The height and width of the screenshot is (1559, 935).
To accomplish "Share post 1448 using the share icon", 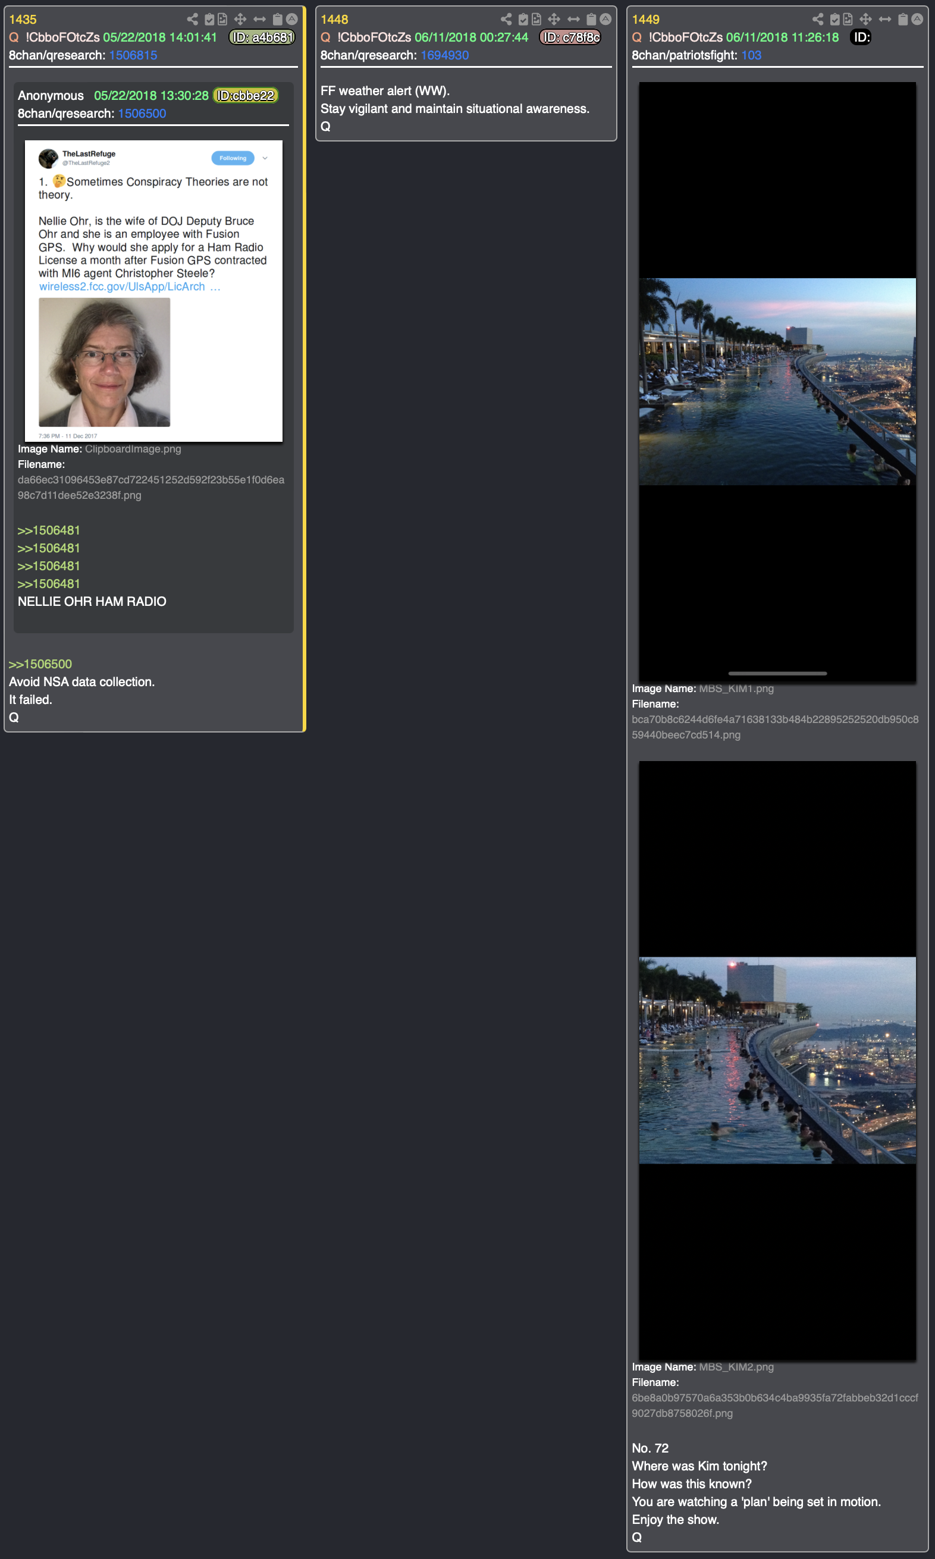I will 506,20.
